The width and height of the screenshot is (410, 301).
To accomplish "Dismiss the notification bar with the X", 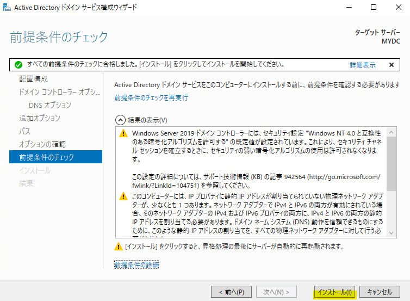I will pyautogui.click(x=391, y=64).
